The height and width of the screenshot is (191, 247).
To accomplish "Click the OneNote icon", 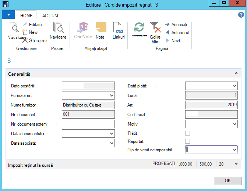I will [83, 28].
